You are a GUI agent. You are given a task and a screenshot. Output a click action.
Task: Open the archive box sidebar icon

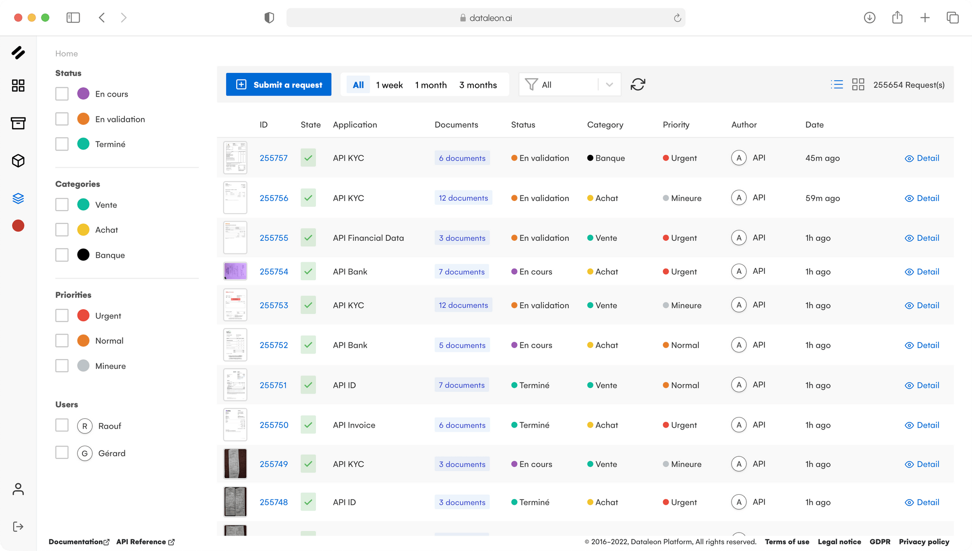(x=18, y=123)
